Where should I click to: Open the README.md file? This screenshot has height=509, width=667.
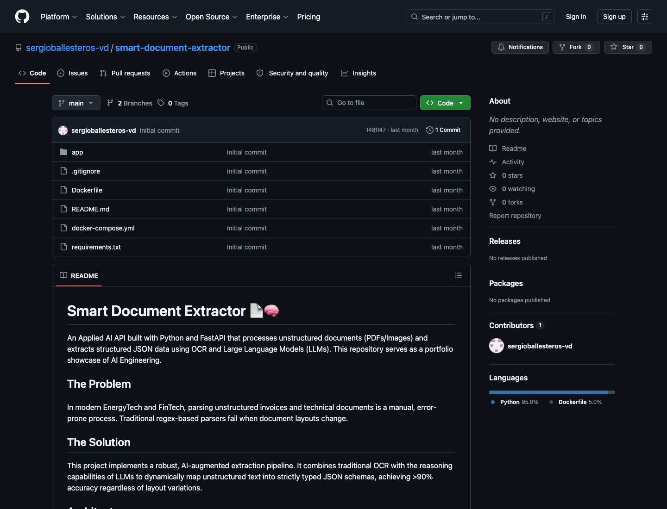[90, 209]
